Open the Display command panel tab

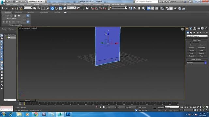pyautogui.click(x=202, y=28)
